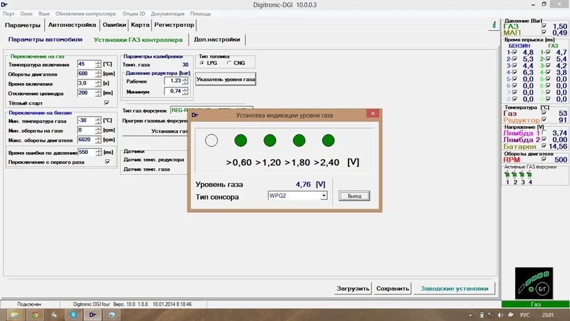
Task: Click the Б/Г fuel switch button
Action: [x=542, y=289]
